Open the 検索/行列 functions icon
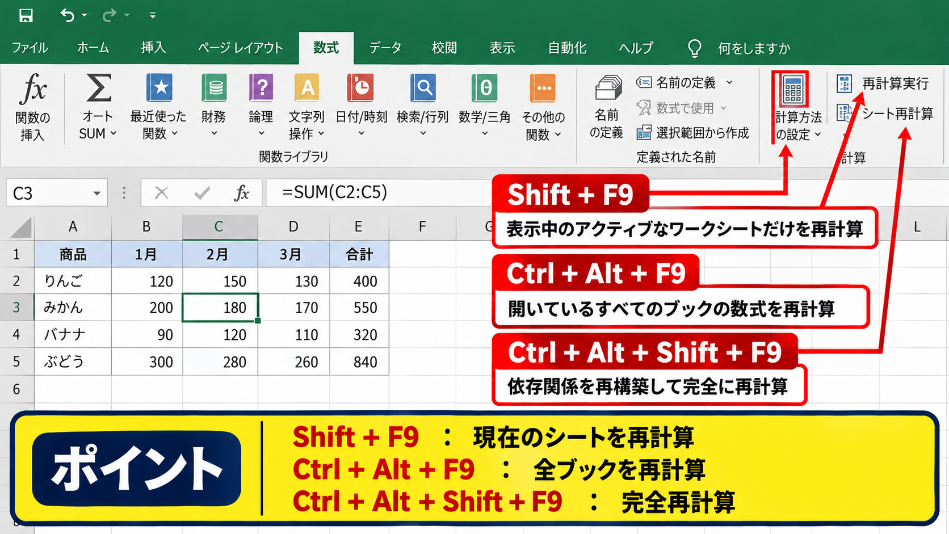 (x=423, y=88)
